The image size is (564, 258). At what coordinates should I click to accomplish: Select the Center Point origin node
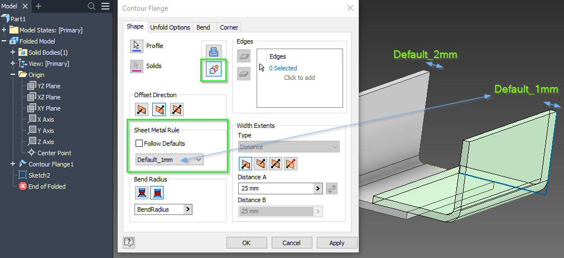pos(50,153)
